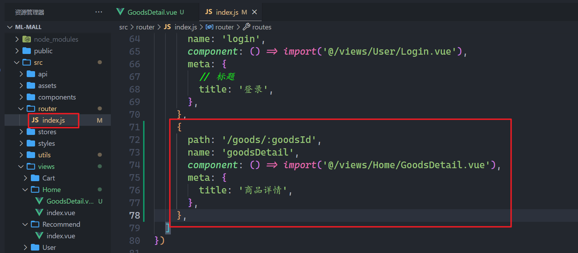Expand the stores folder chevron
Image resolution: width=578 pixels, height=253 pixels.
tap(21, 132)
